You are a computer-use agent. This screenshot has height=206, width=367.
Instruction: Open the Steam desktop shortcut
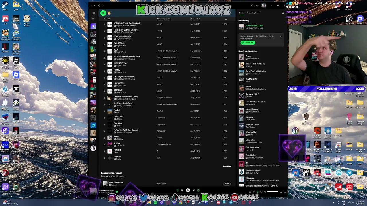[x=5, y=6]
